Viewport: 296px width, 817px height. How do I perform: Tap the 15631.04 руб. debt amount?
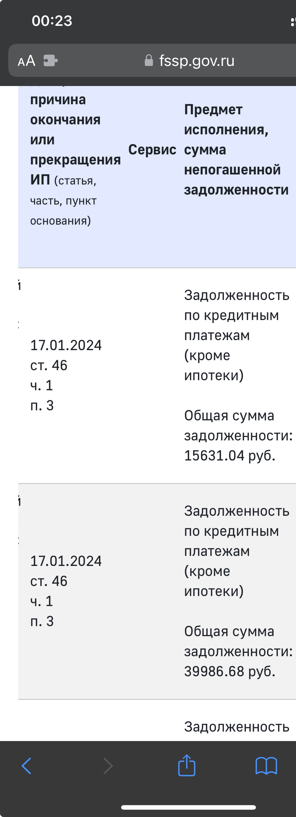230,455
